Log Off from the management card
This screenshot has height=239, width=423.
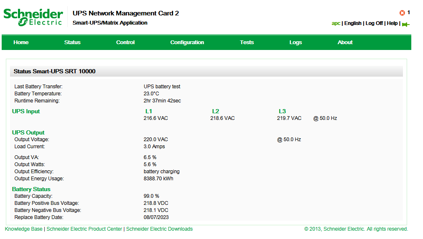[374, 23]
